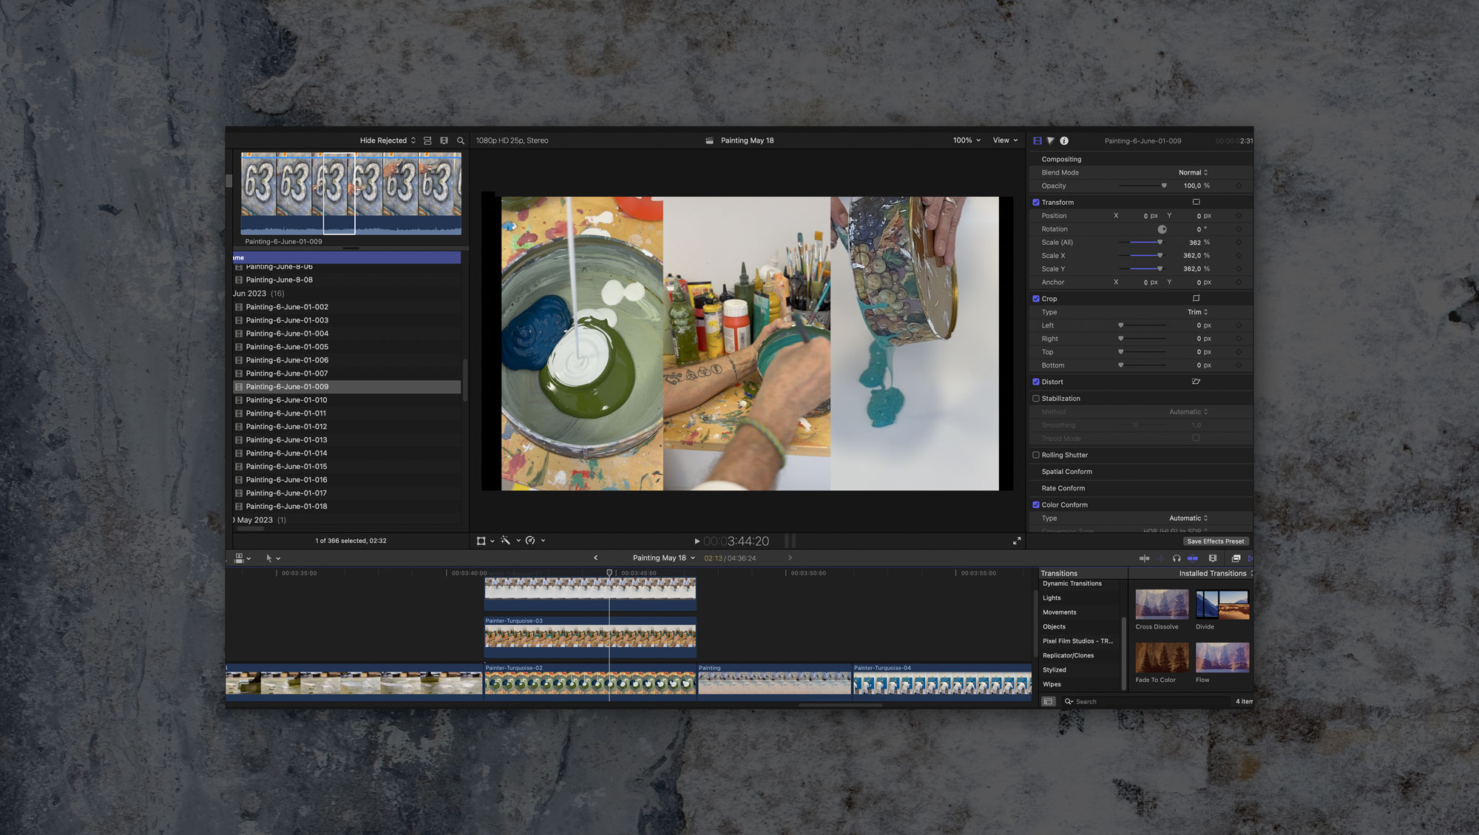Click the Save Effects Preset button
The image size is (1479, 835).
(1215, 541)
